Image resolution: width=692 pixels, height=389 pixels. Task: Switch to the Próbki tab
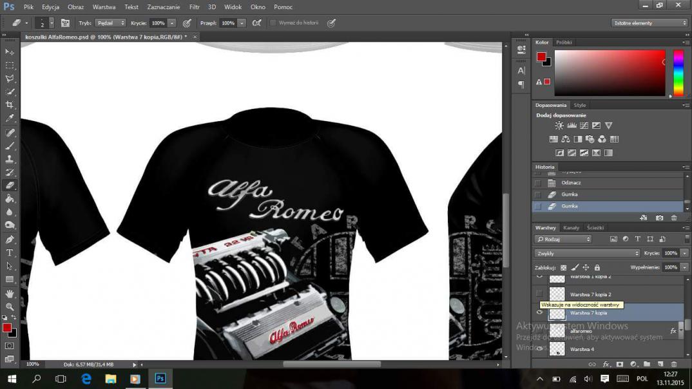point(564,43)
